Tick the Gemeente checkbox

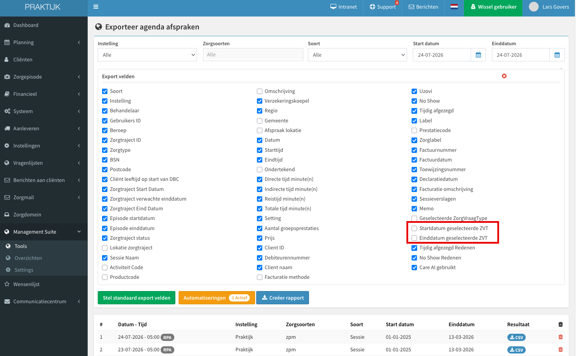(x=259, y=121)
